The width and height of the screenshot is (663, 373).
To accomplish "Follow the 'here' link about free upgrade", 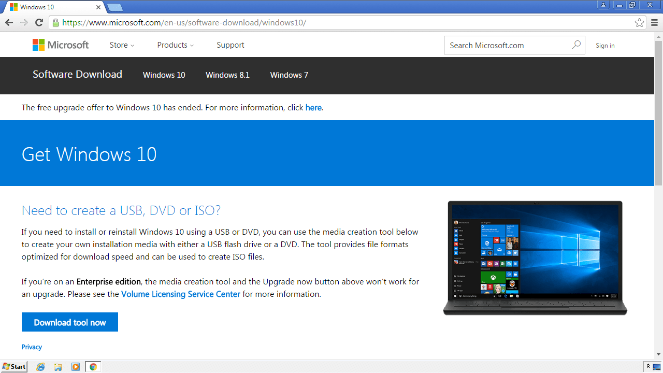I will tap(313, 108).
